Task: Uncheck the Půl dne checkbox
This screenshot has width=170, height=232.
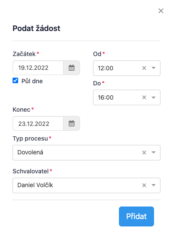Action: click(x=16, y=81)
